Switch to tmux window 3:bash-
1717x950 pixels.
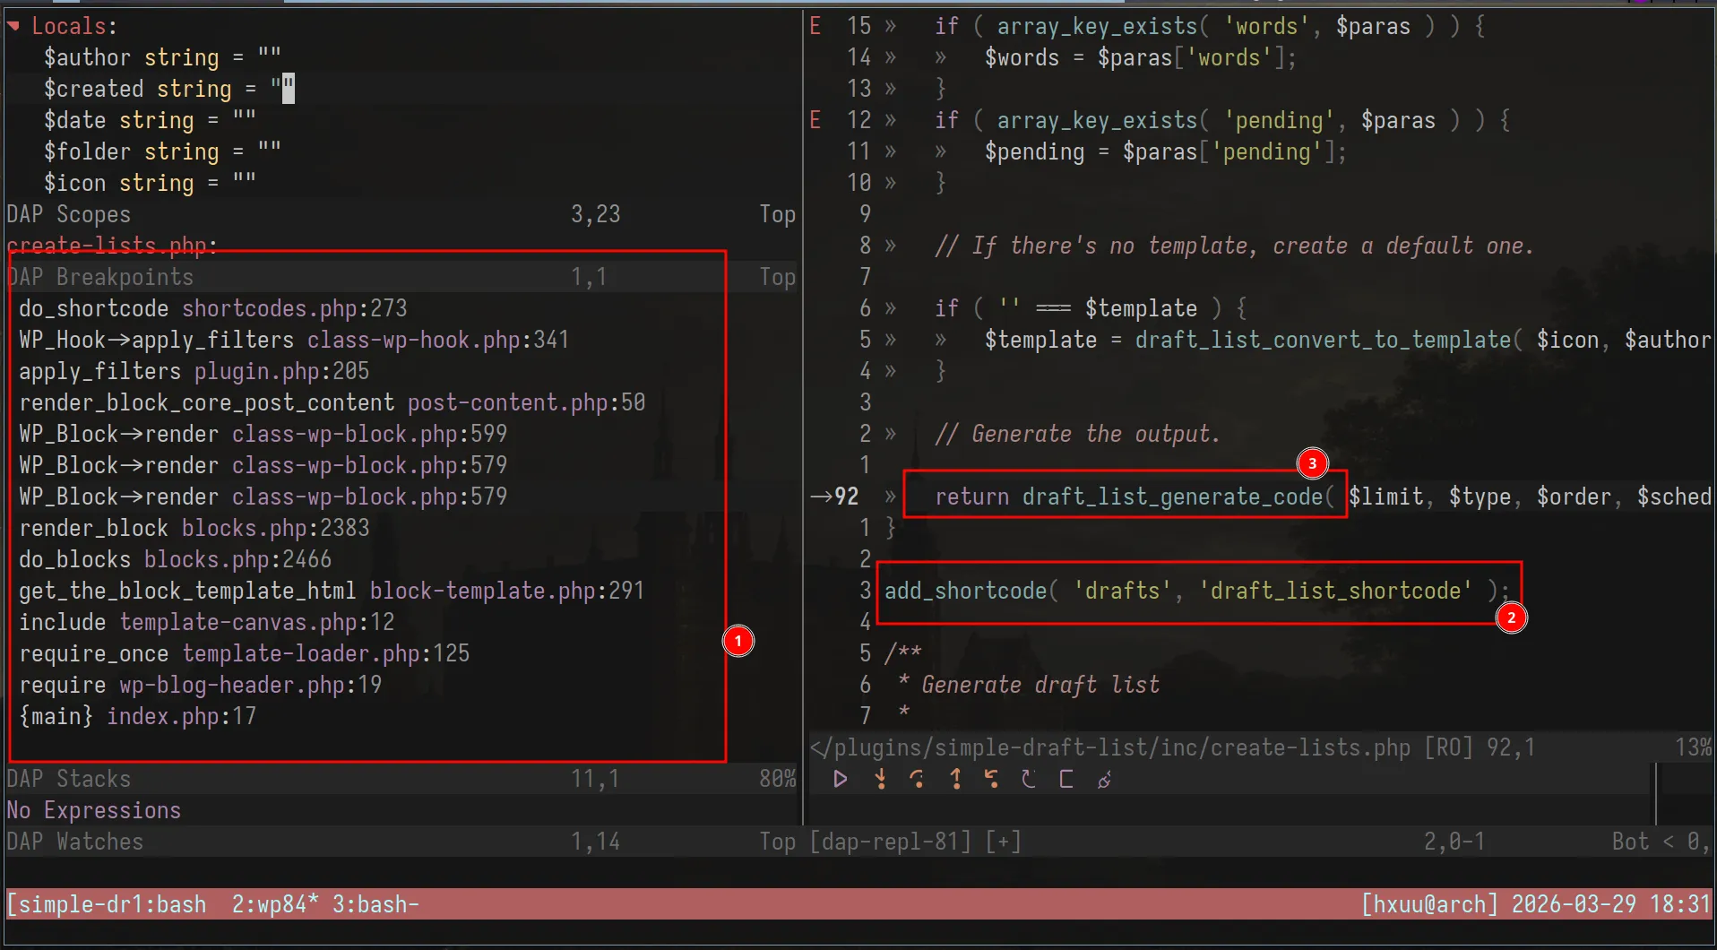(x=375, y=904)
